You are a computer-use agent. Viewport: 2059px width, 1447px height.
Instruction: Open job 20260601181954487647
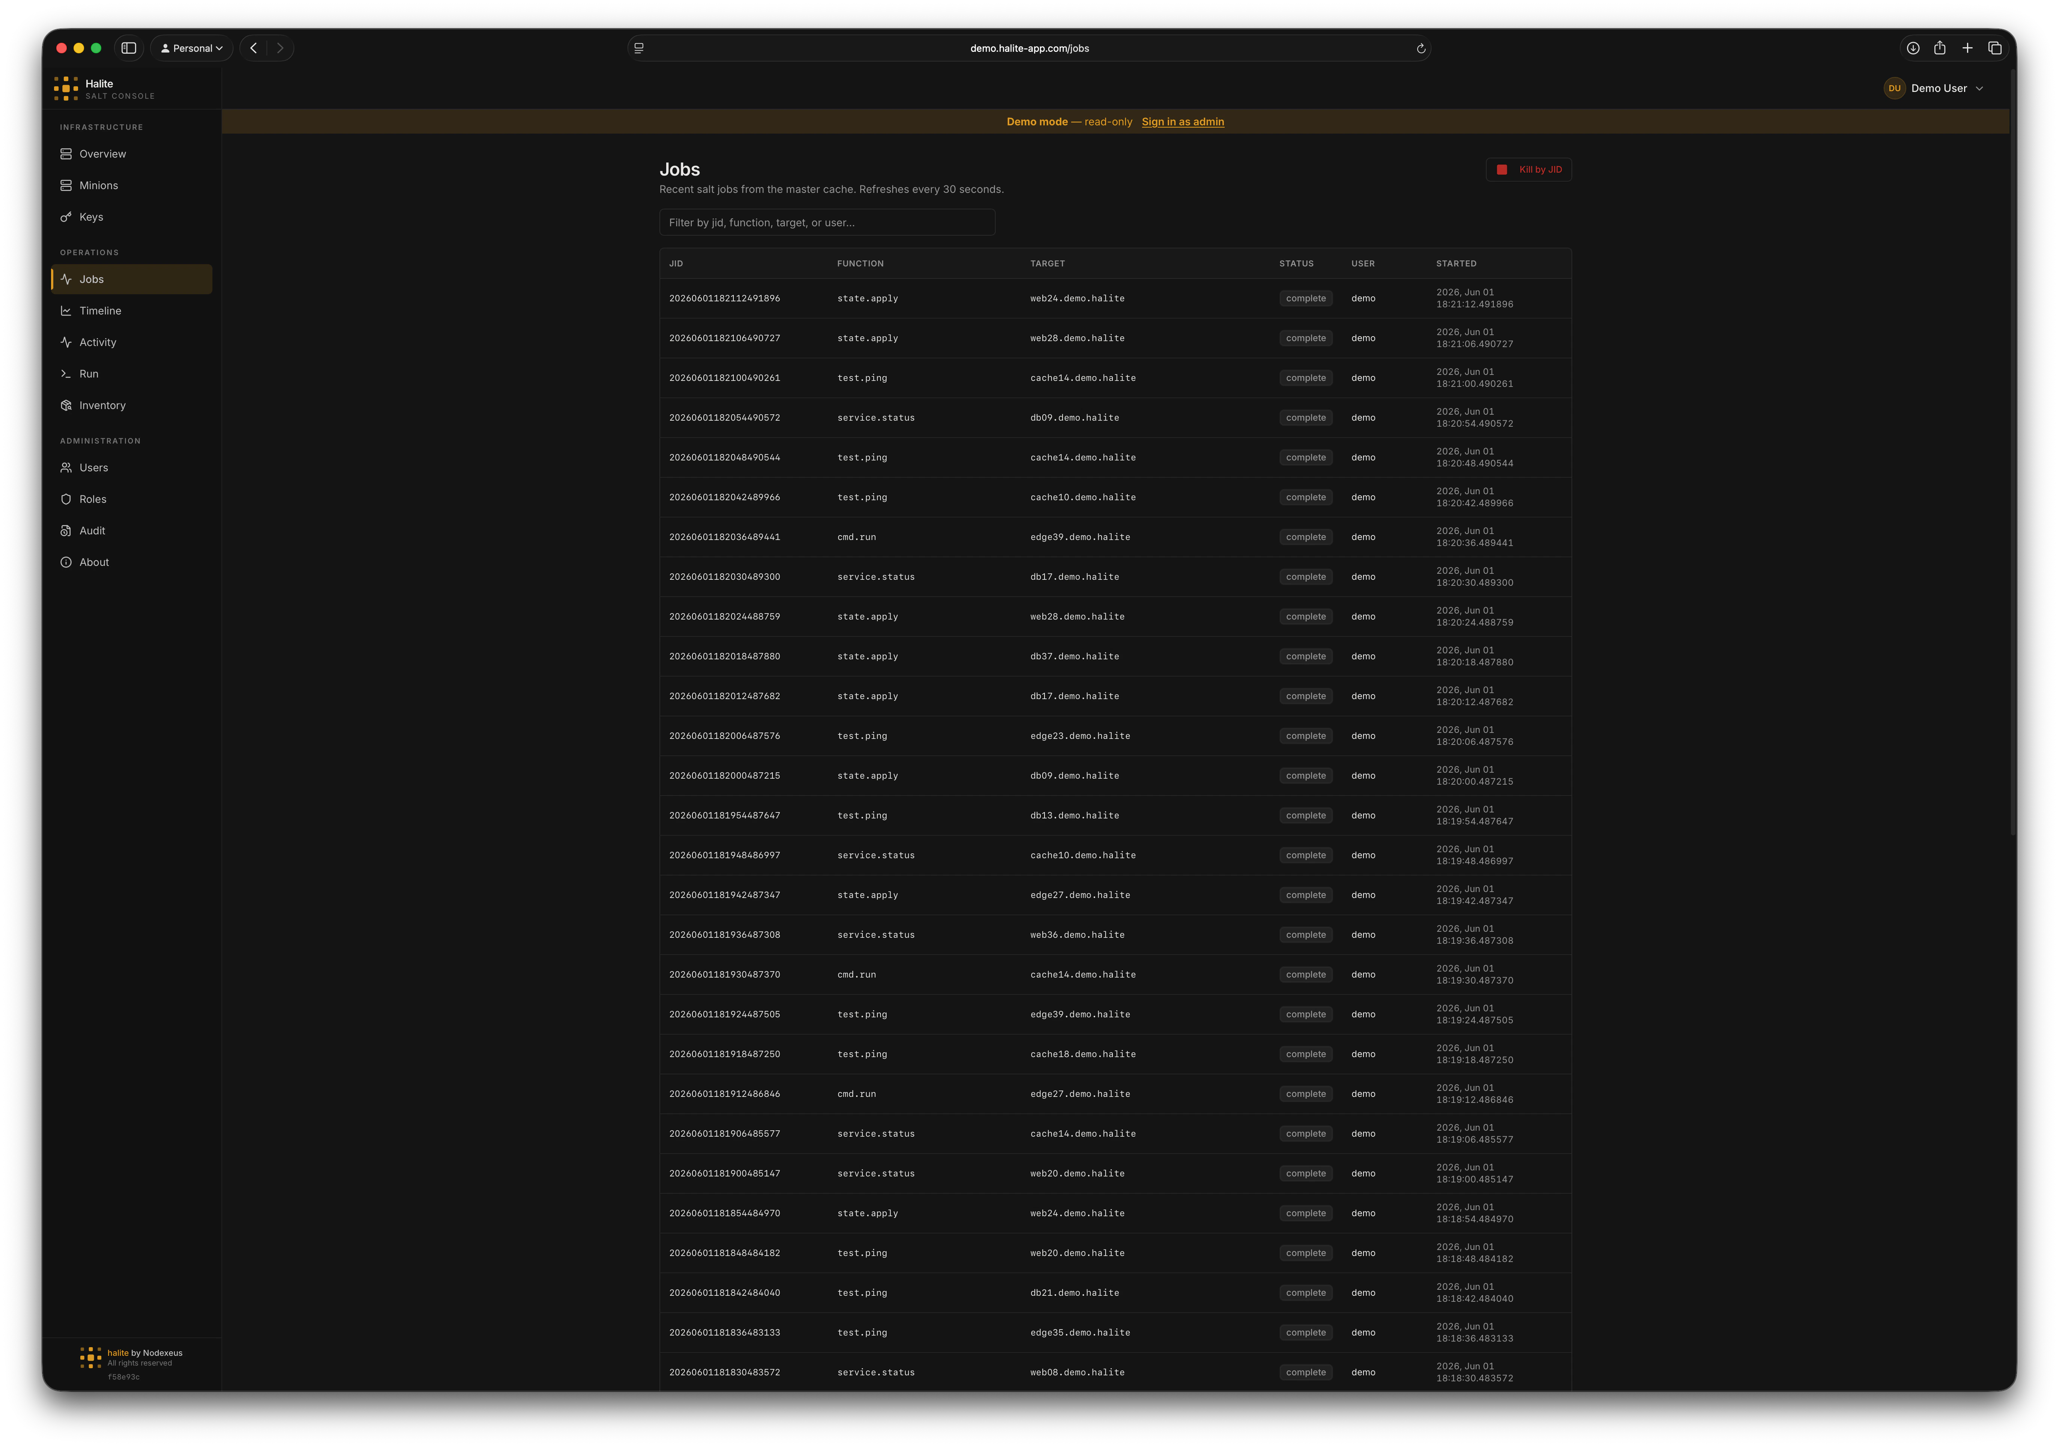pos(725,816)
